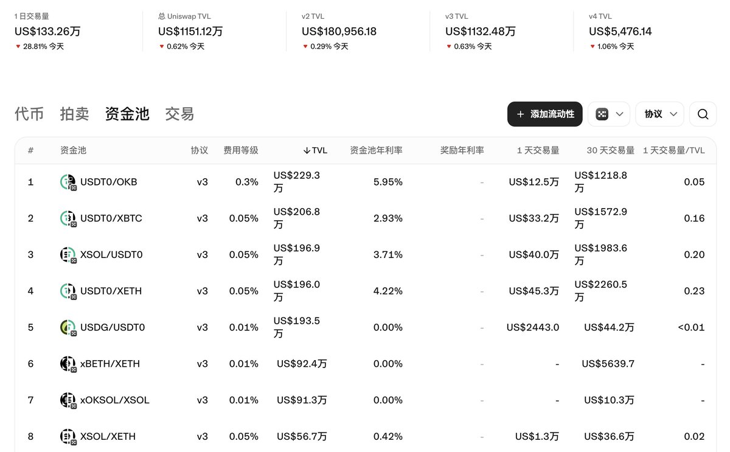
Task: Switch to the 交易 tab
Action: [179, 114]
